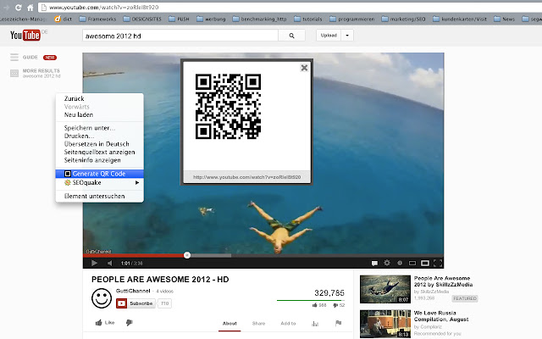
Task: Expand the Upload dropdown arrow
Action: pyautogui.click(x=347, y=36)
